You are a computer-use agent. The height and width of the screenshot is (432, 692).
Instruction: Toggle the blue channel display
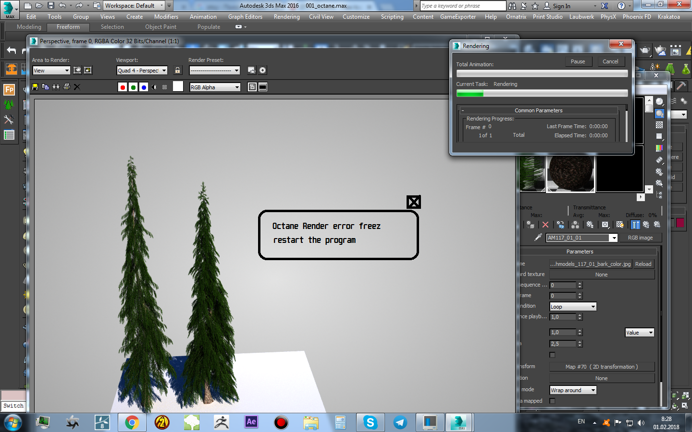[x=144, y=87]
